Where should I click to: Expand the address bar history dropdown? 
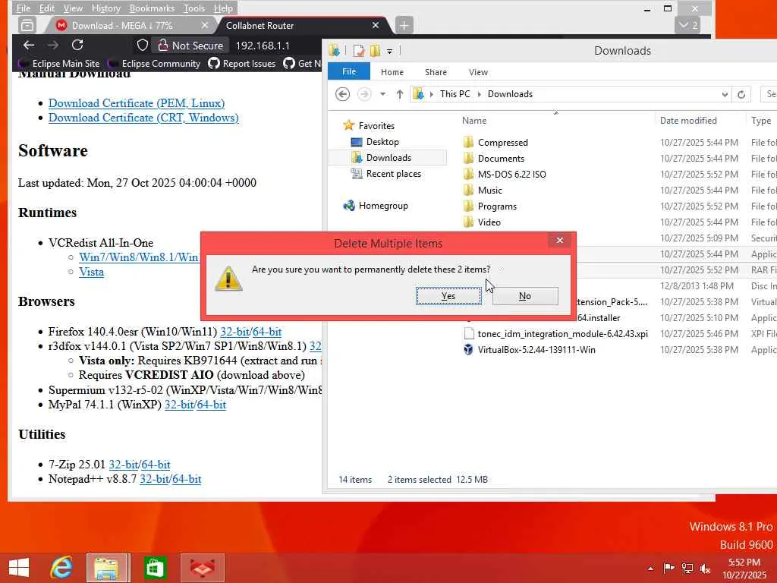click(x=725, y=94)
